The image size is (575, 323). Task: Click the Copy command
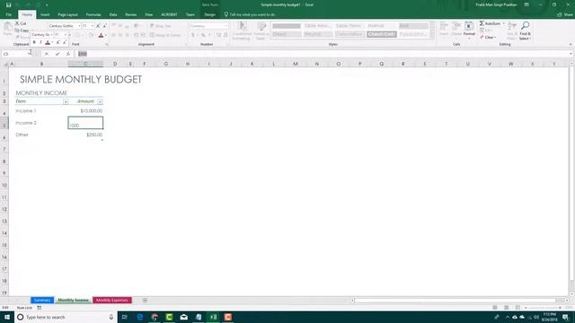(22, 30)
